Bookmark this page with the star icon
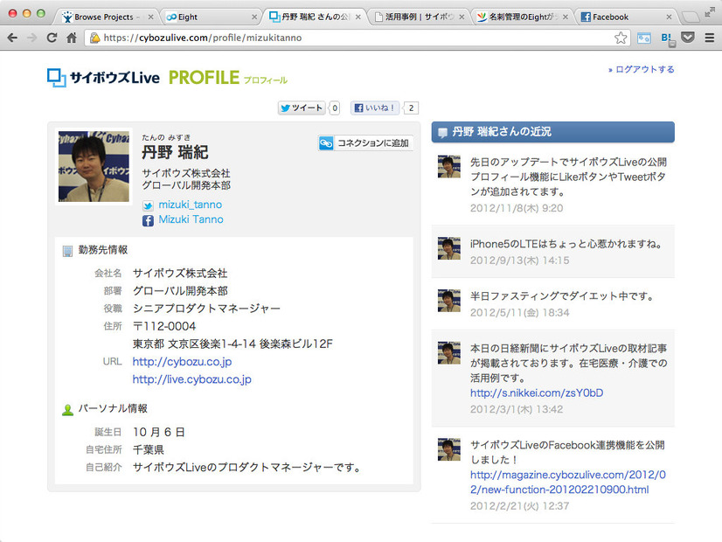Image resolution: width=722 pixels, height=542 pixels. (x=620, y=38)
